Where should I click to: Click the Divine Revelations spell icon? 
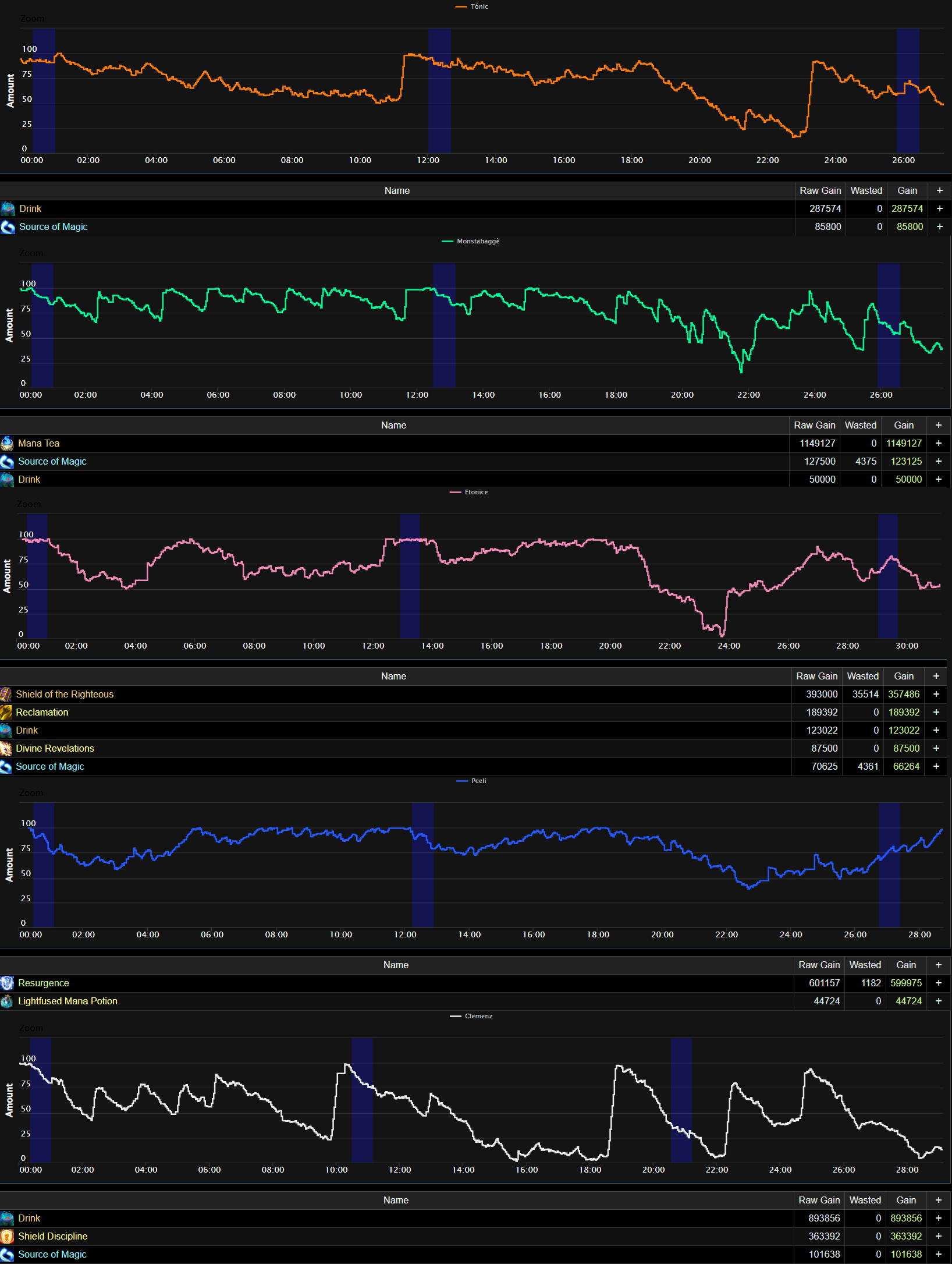pyautogui.click(x=6, y=749)
